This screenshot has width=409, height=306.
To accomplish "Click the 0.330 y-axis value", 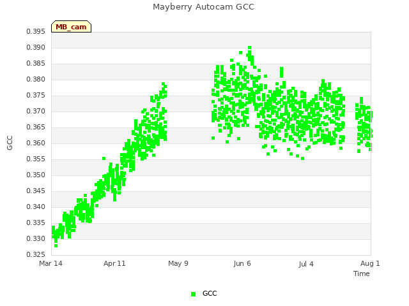I will (x=36, y=238).
